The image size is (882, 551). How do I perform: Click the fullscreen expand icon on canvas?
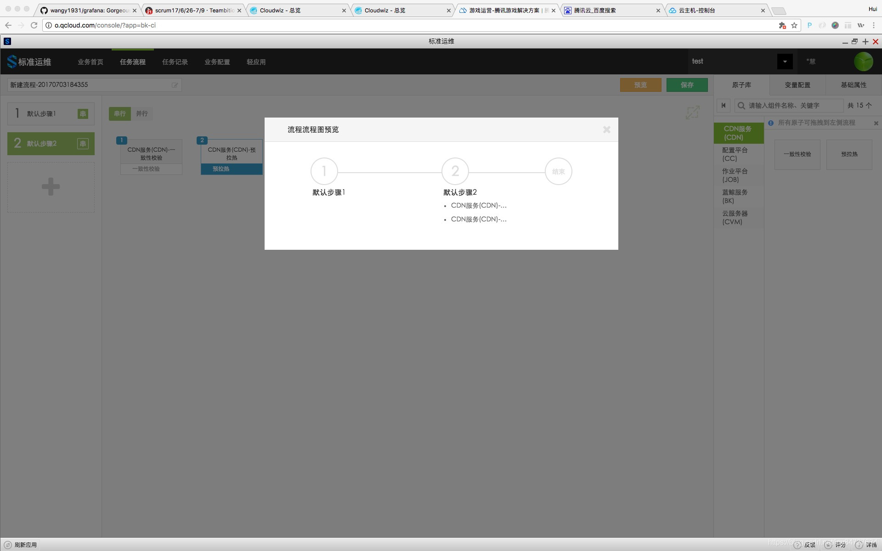pyautogui.click(x=692, y=112)
